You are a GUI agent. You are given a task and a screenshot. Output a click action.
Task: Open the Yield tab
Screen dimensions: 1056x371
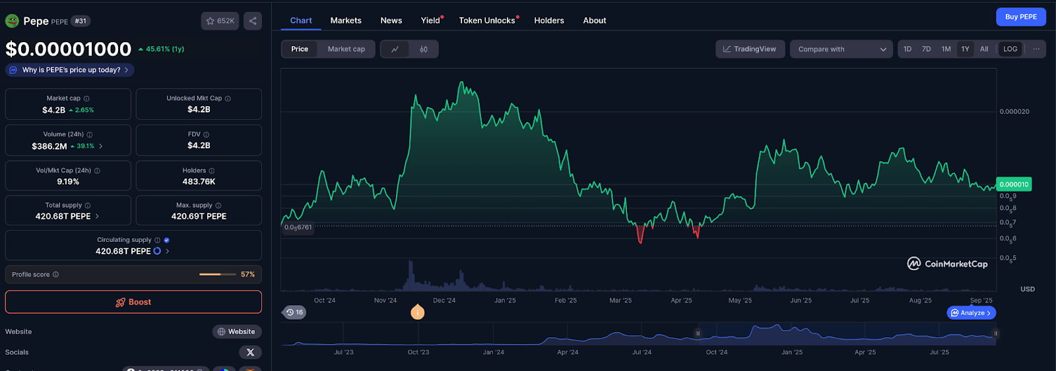click(431, 20)
